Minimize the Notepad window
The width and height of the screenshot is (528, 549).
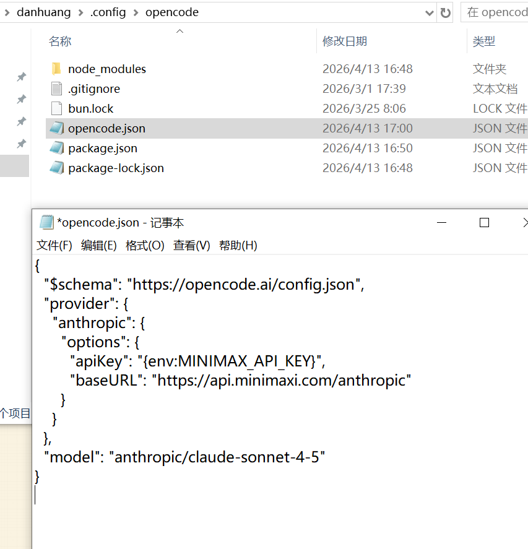pyautogui.click(x=442, y=222)
